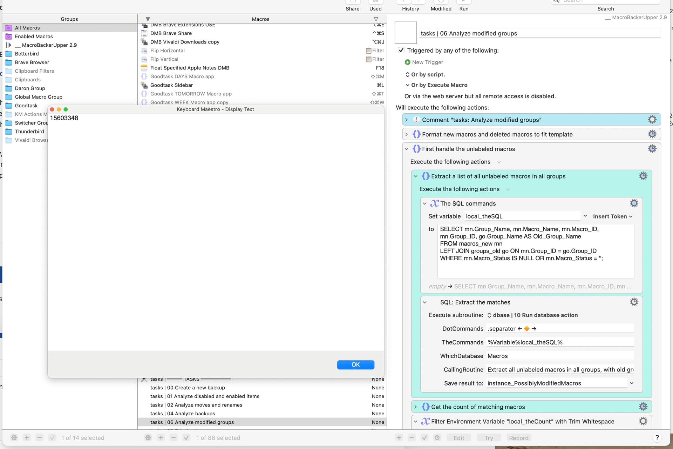Open the Insert Token dropdown
The width and height of the screenshot is (673, 449).
pos(612,216)
